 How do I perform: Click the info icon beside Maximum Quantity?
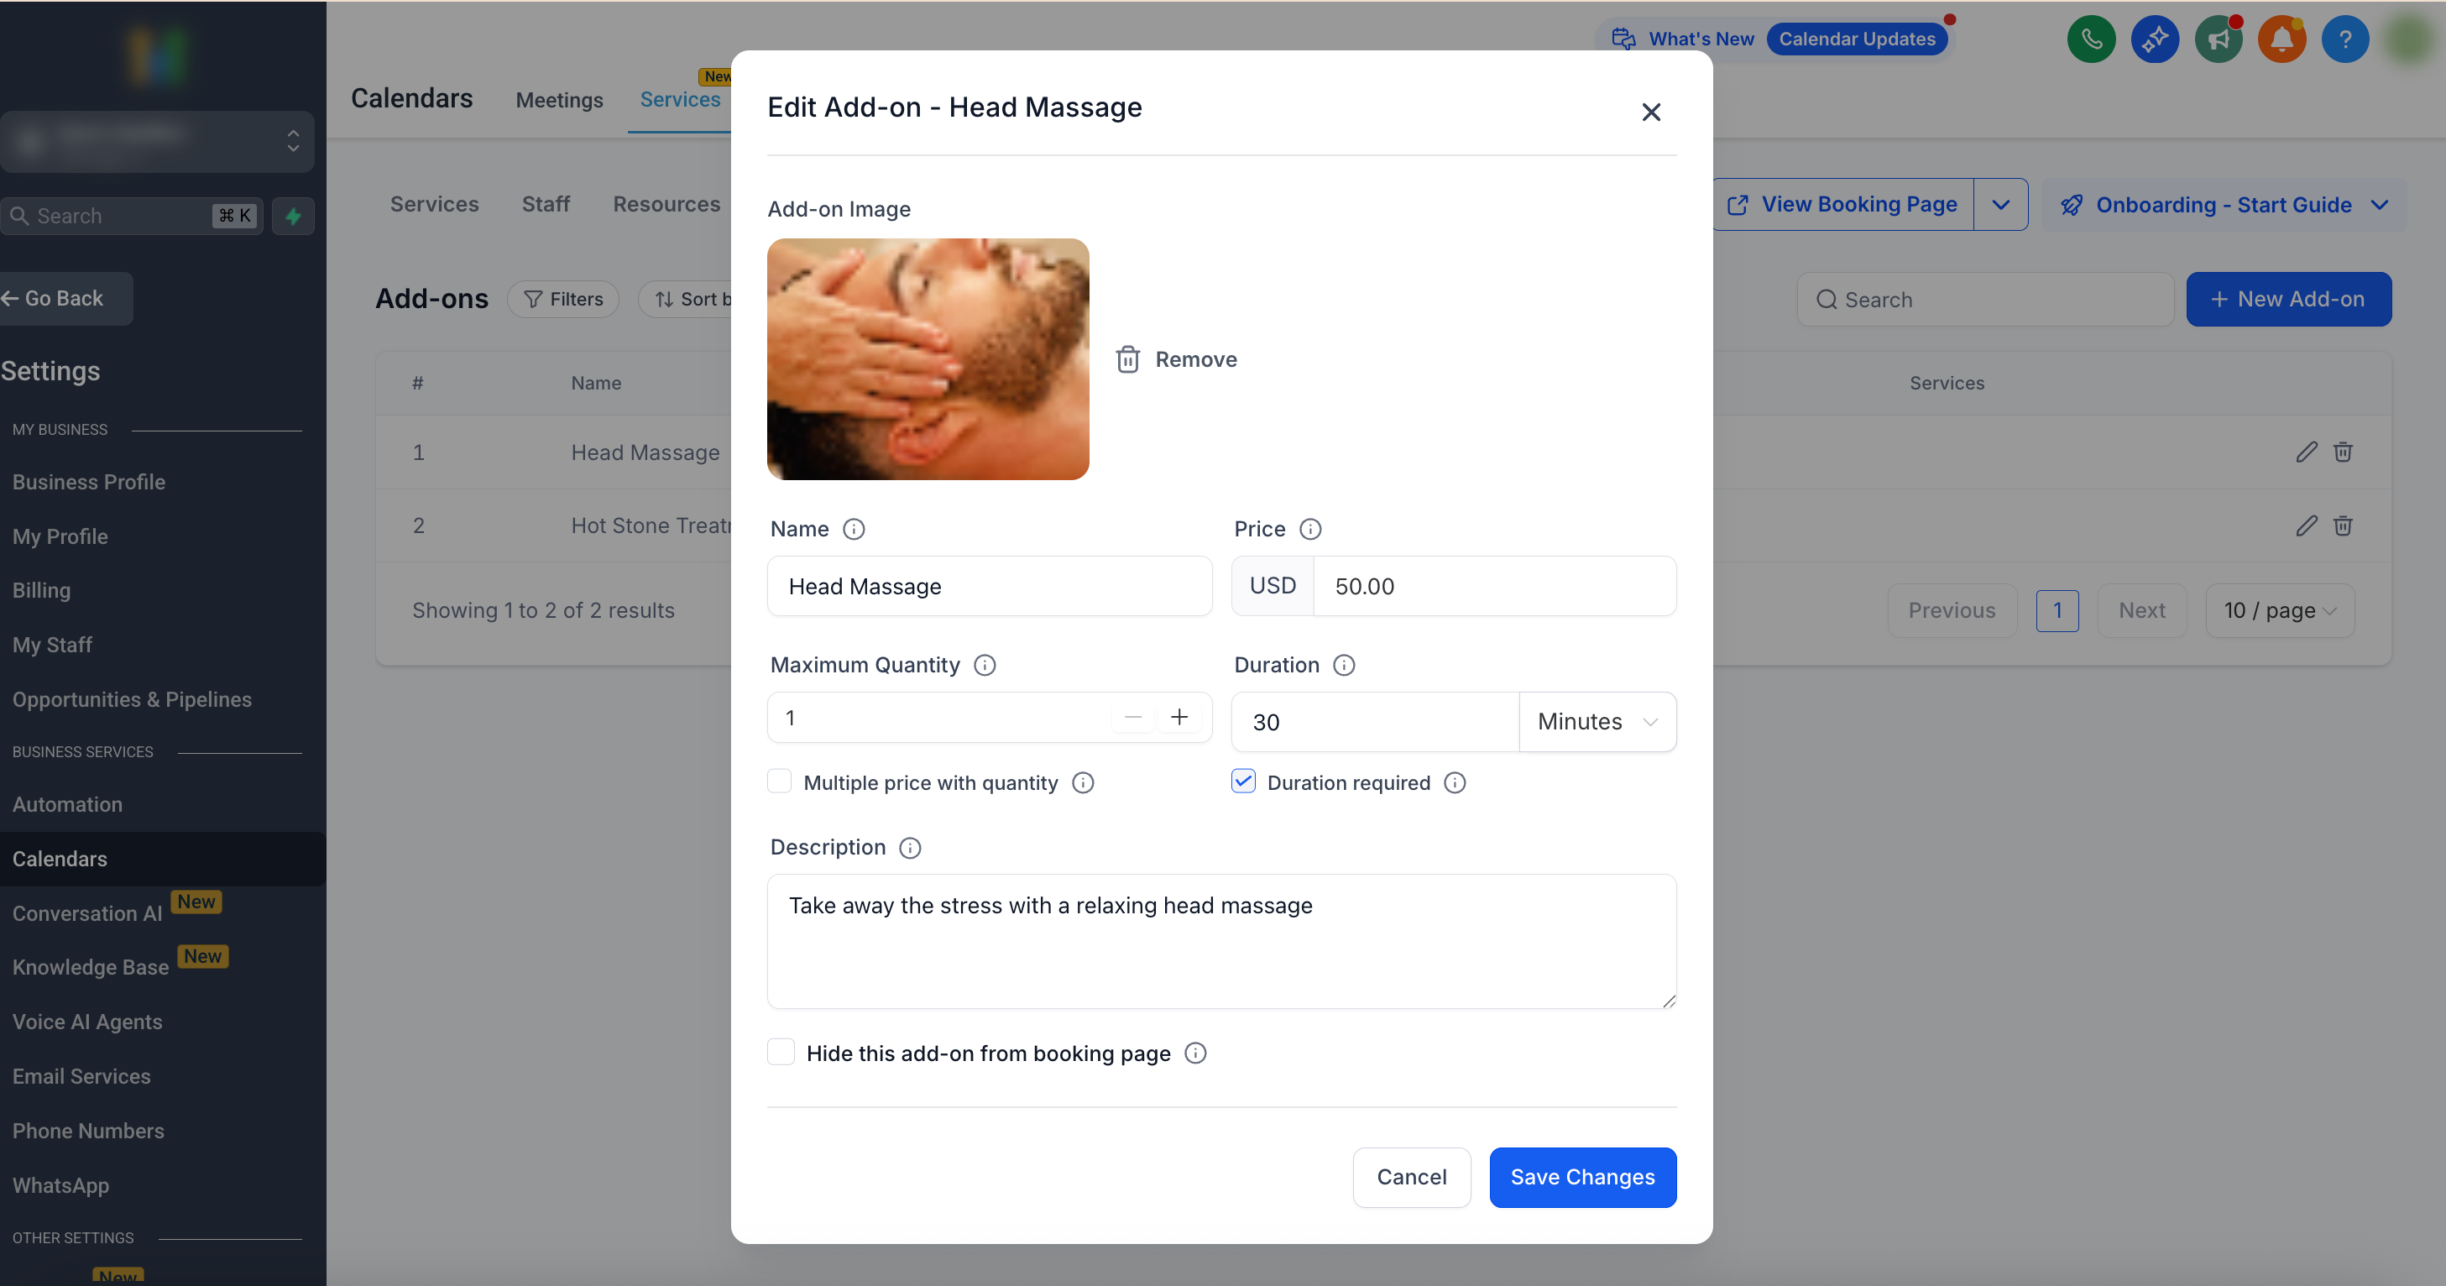pos(985,665)
